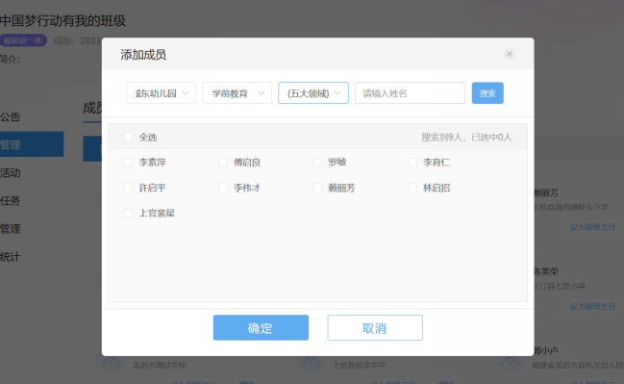Click the 搜索到9人，已选中0人 status text
Image resolution: width=624 pixels, height=384 pixels.
[x=466, y=137]
